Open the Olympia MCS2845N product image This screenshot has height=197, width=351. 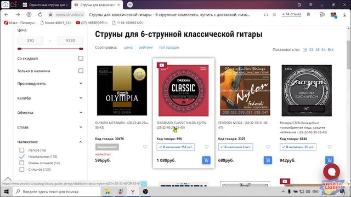122,90
